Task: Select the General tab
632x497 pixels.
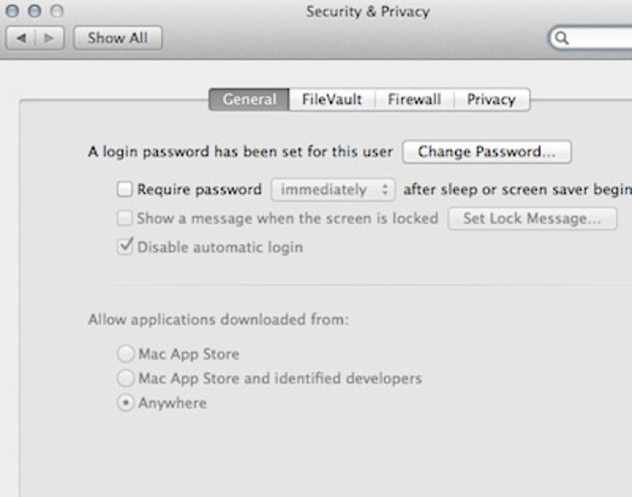Action: (x=249, y=99)
